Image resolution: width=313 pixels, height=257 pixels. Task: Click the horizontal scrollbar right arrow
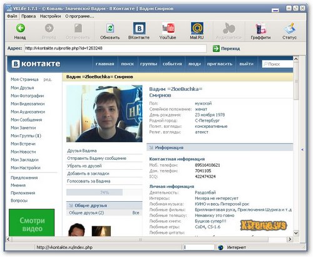point(290,239)
